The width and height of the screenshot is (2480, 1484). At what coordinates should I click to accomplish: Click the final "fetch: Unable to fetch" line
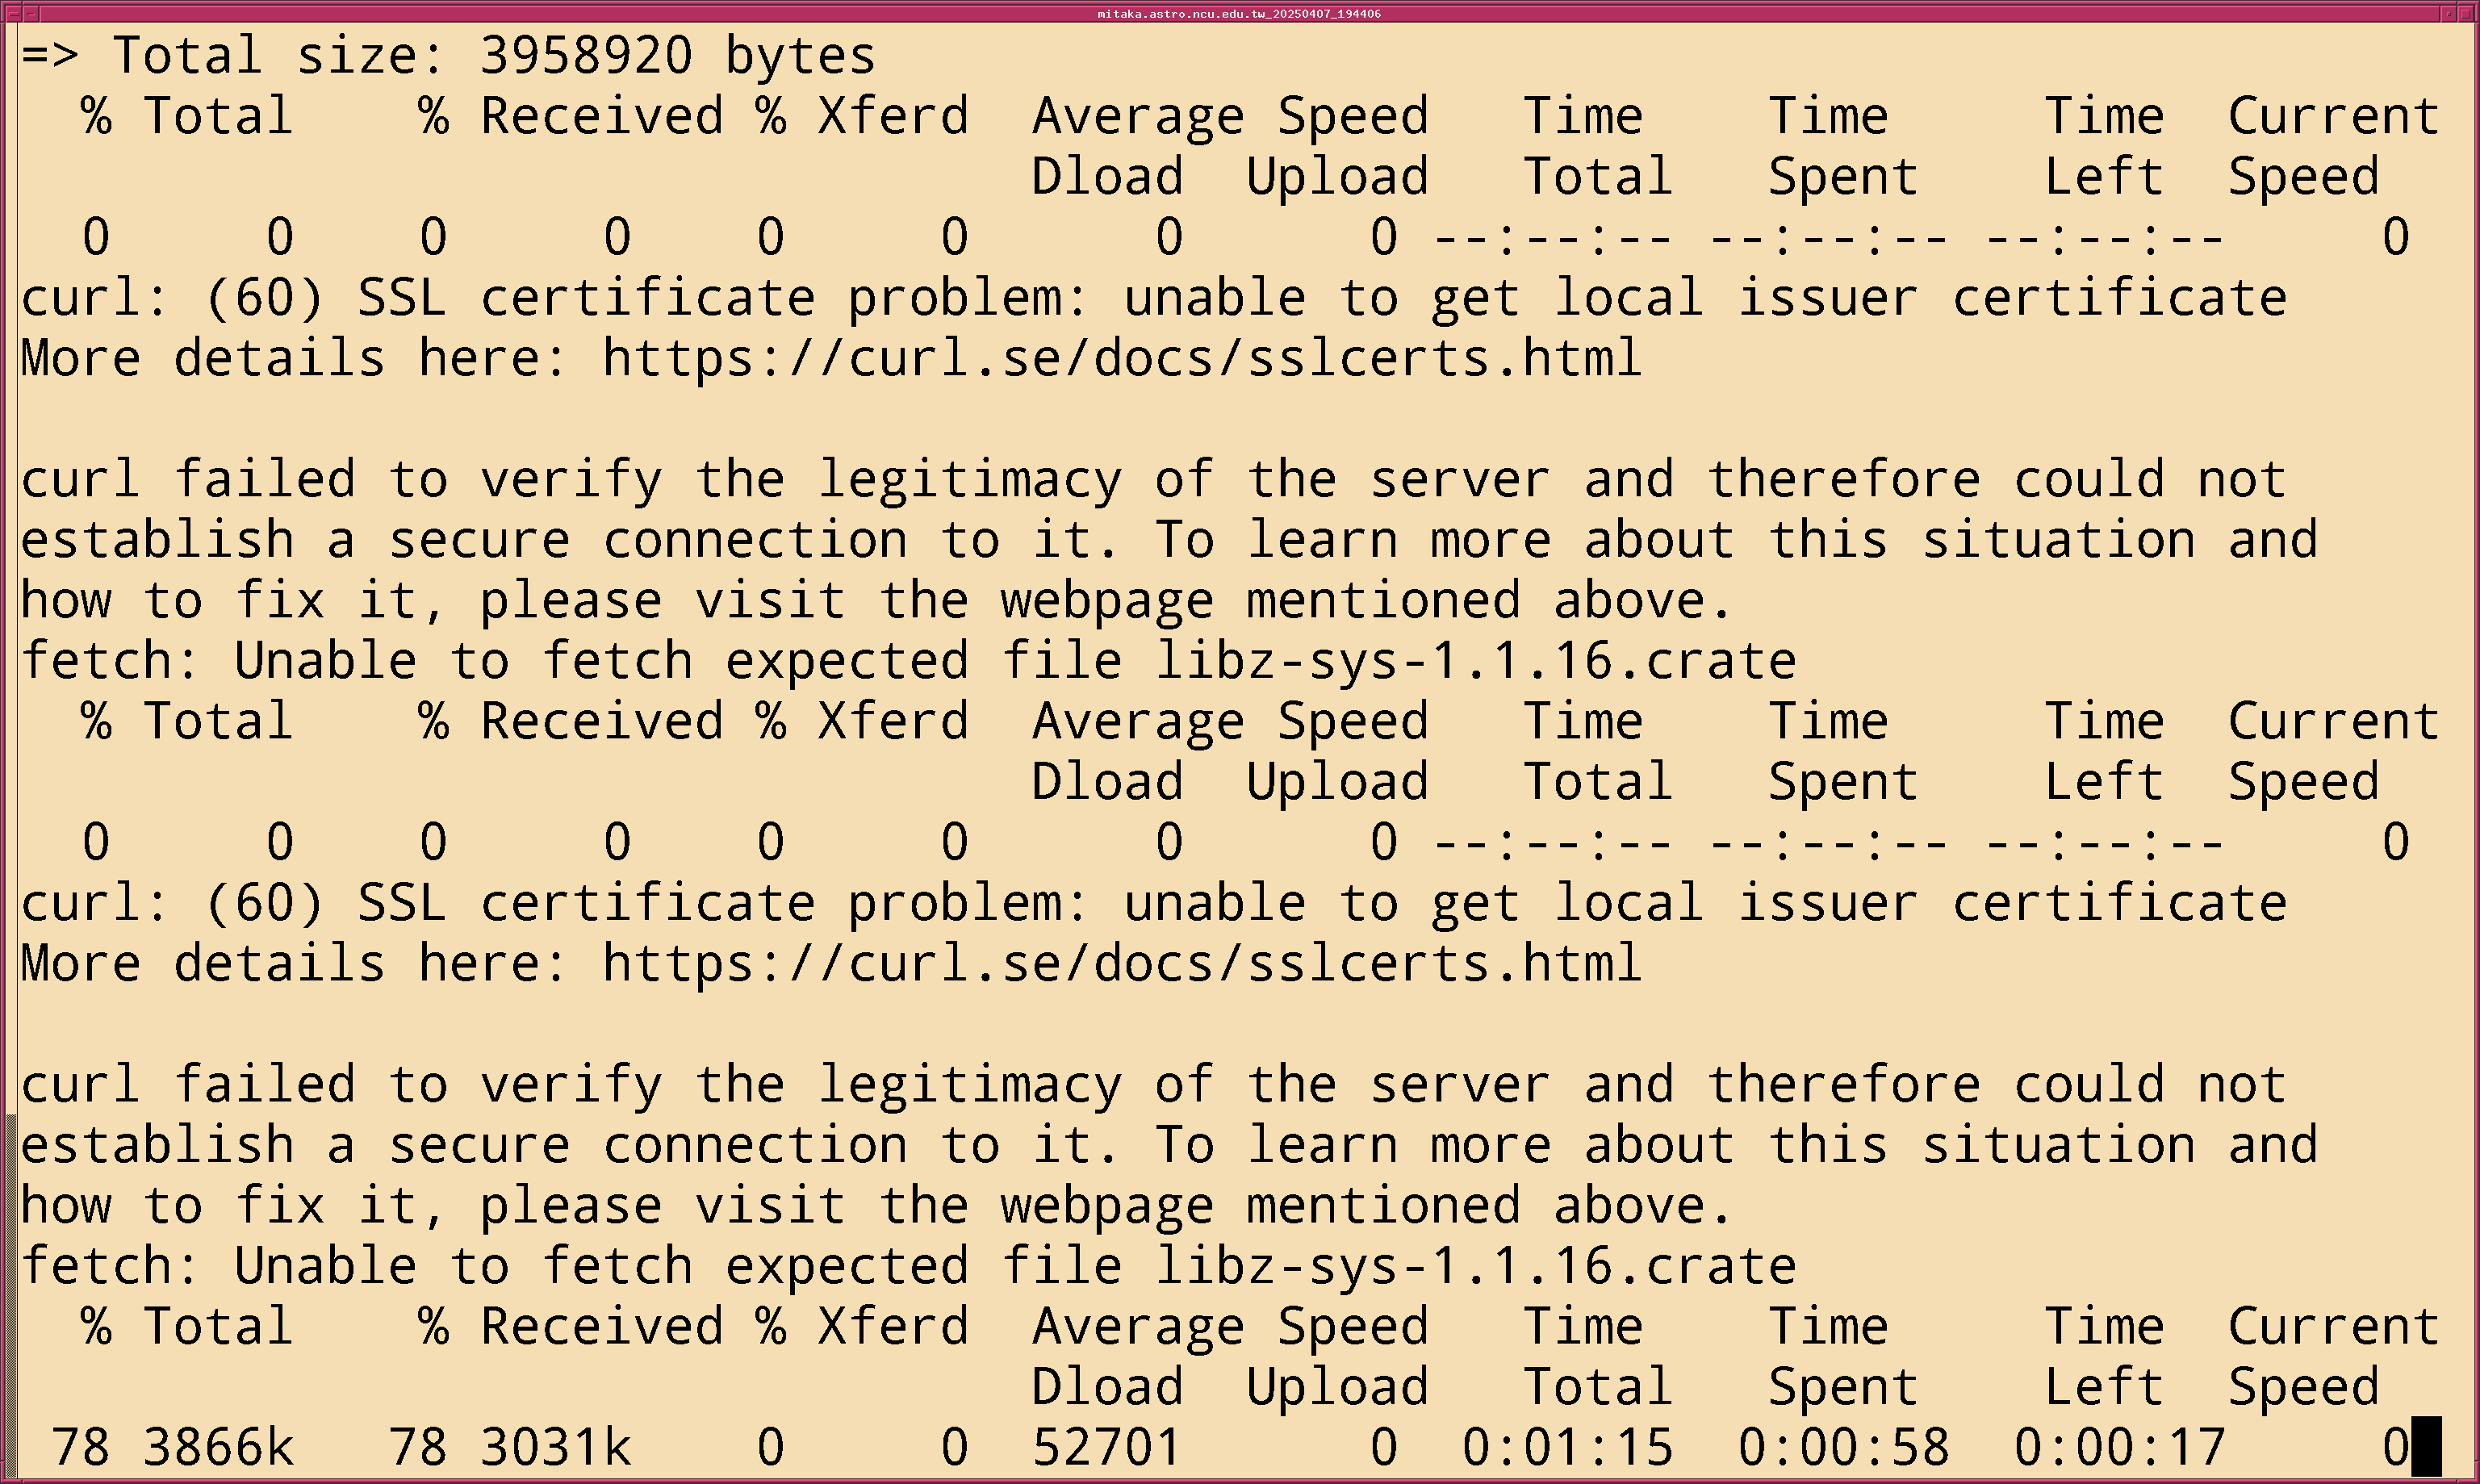click(x=908, y=1266)
